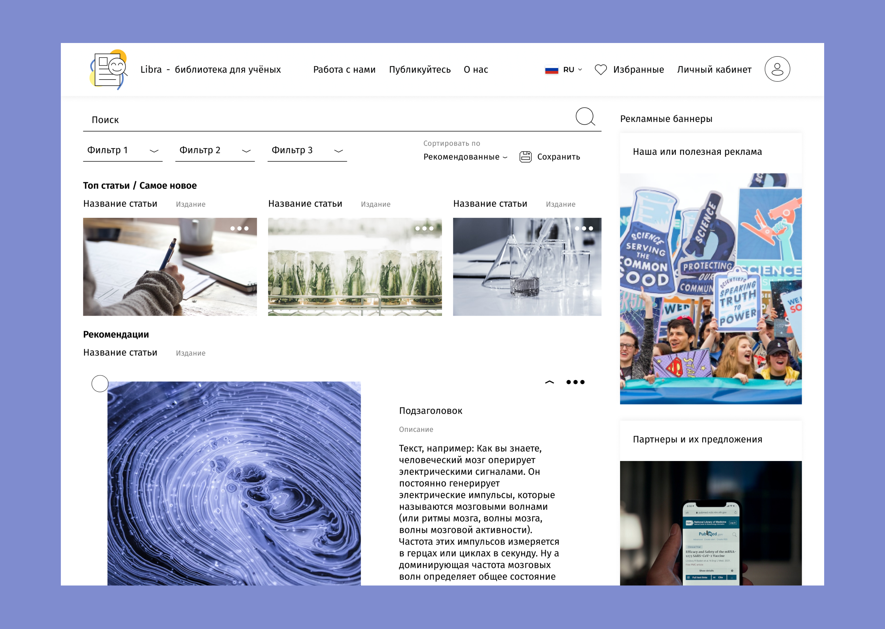
Task: Click the heart icon next to Избранные
Action: 601,69
